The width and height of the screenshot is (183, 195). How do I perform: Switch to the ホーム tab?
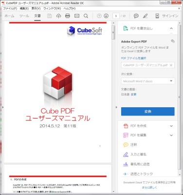pyautogui.click(x=9, y=16)
